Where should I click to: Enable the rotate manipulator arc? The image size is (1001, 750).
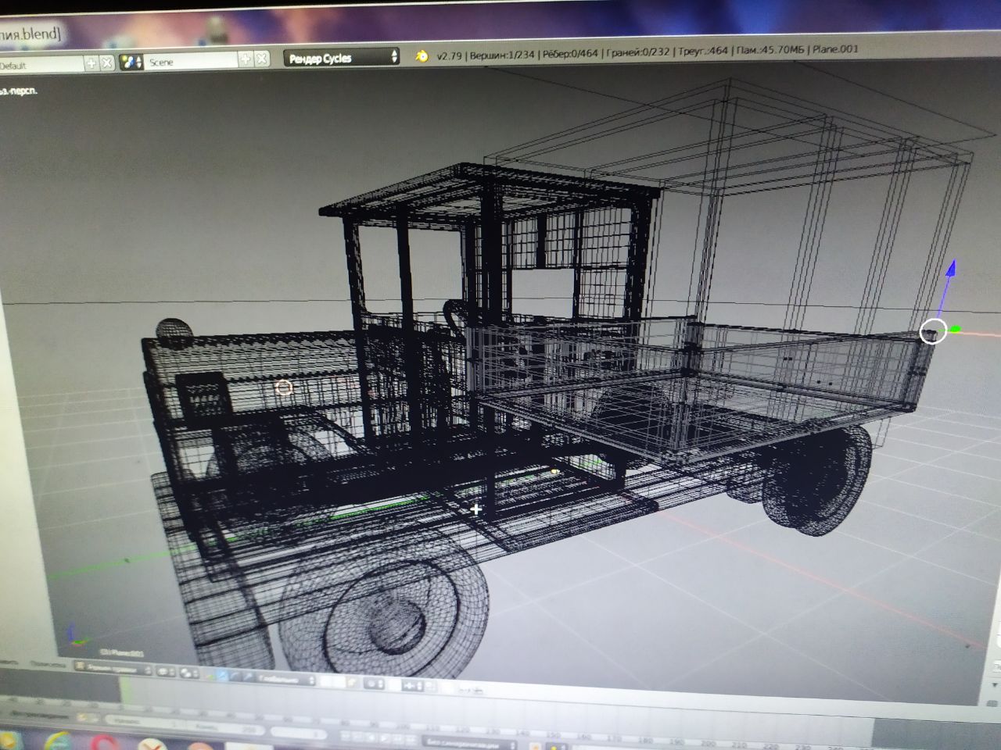235,677
